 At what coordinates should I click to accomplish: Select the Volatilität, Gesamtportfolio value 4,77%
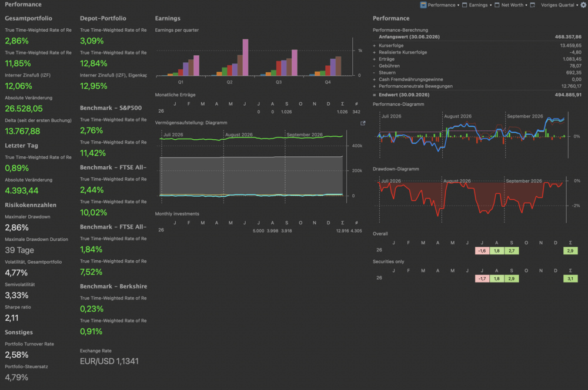[16, 273]
